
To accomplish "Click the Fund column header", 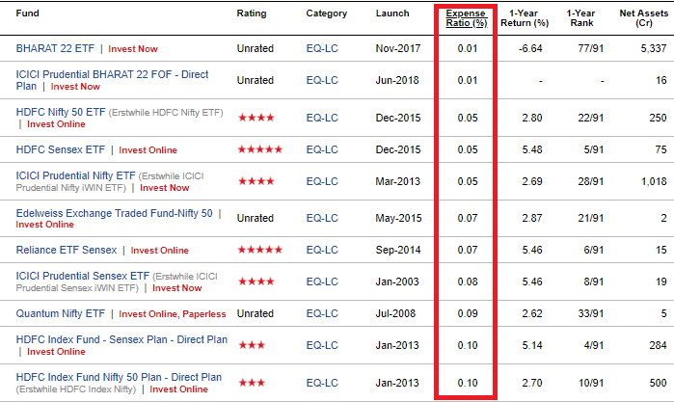I will (x=28, y=13).
